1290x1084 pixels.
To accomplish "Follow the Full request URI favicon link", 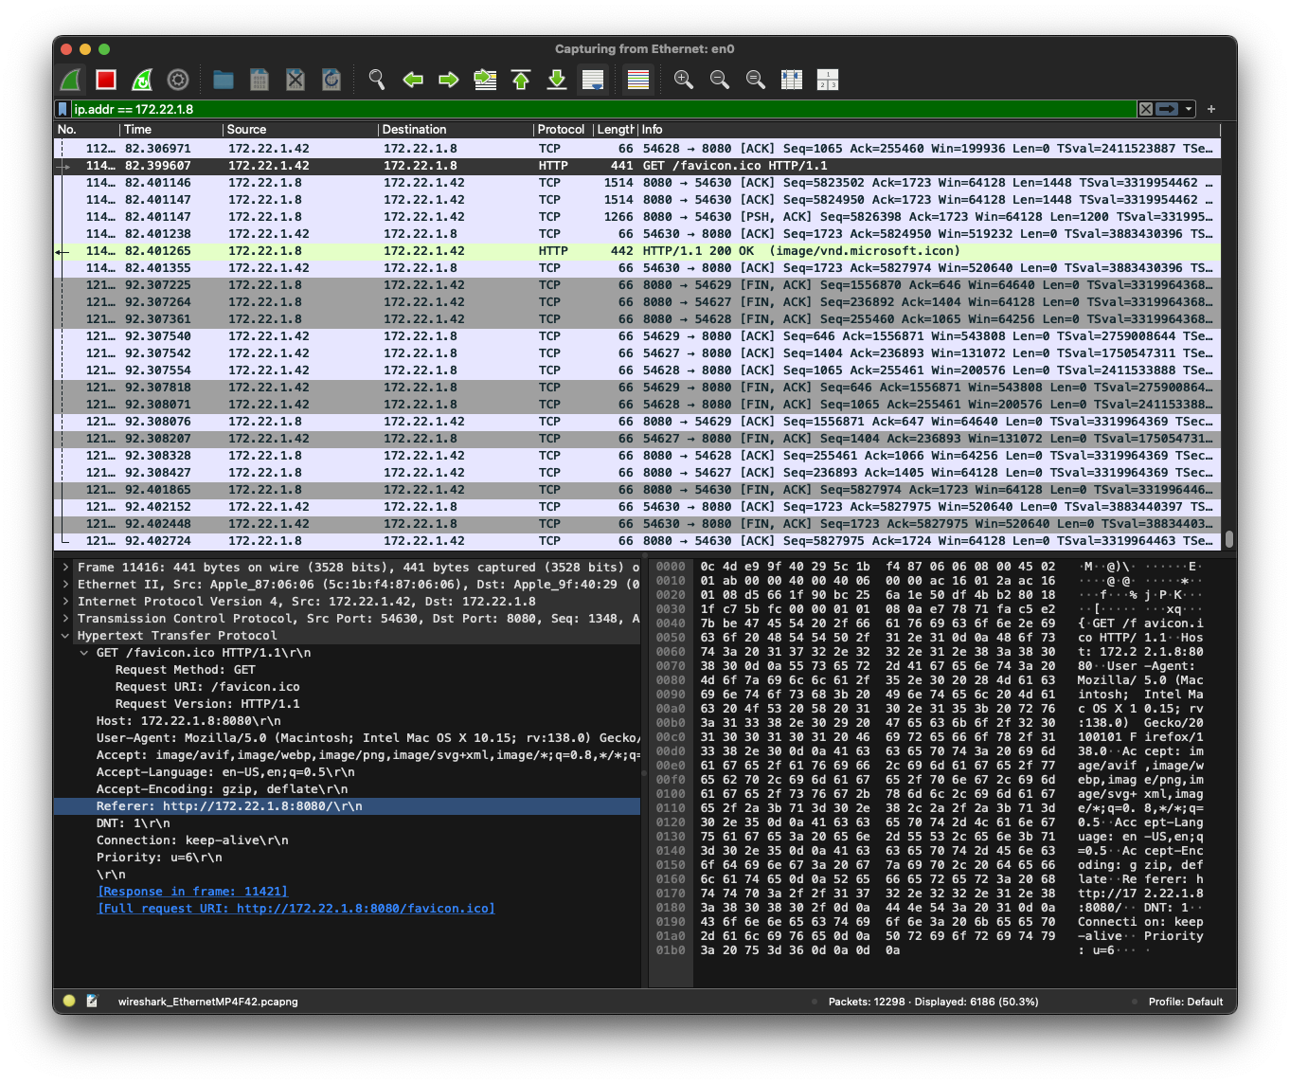I will click(x=296, y=908).
